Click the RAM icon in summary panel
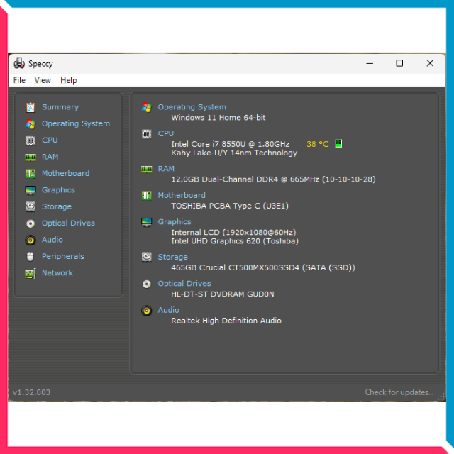 pyautogui.click(x=147, y=169)
